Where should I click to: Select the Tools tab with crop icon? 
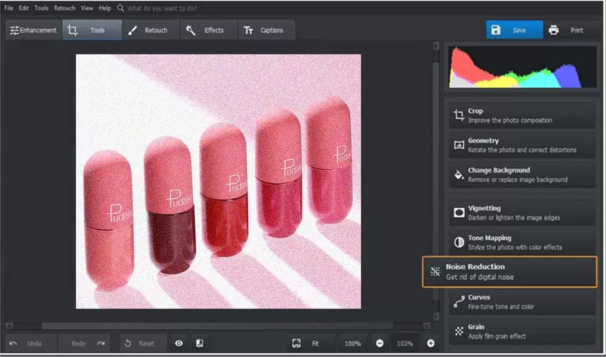[92, 30]
